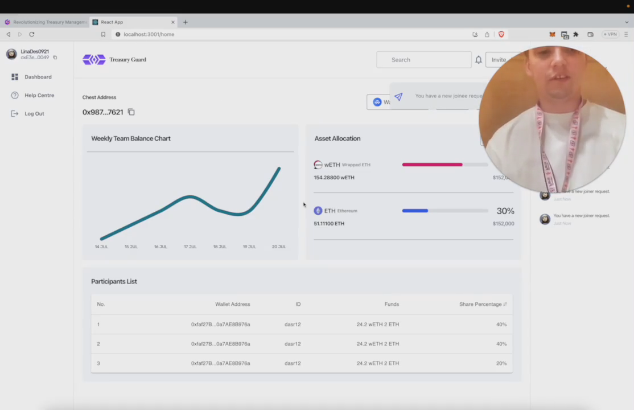This screenshot has height=410, width=634.
Task: Click the "Participants List" heading
Action: click(114, 282)
